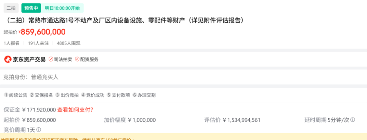The height and width of the screenshot is (140, 367).
Task: Click the 二拍 tag
Action: 11,8
